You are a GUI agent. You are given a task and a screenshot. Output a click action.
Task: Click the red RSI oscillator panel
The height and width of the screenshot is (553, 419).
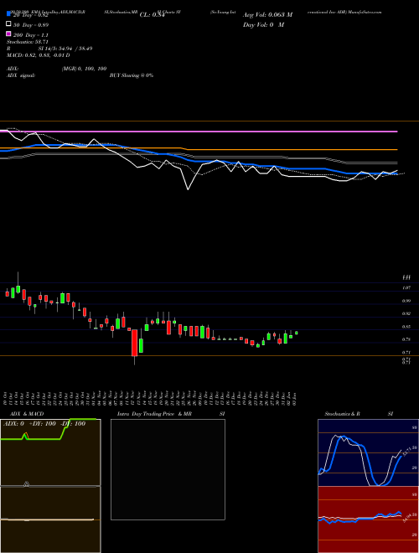[x=368, y=519]
